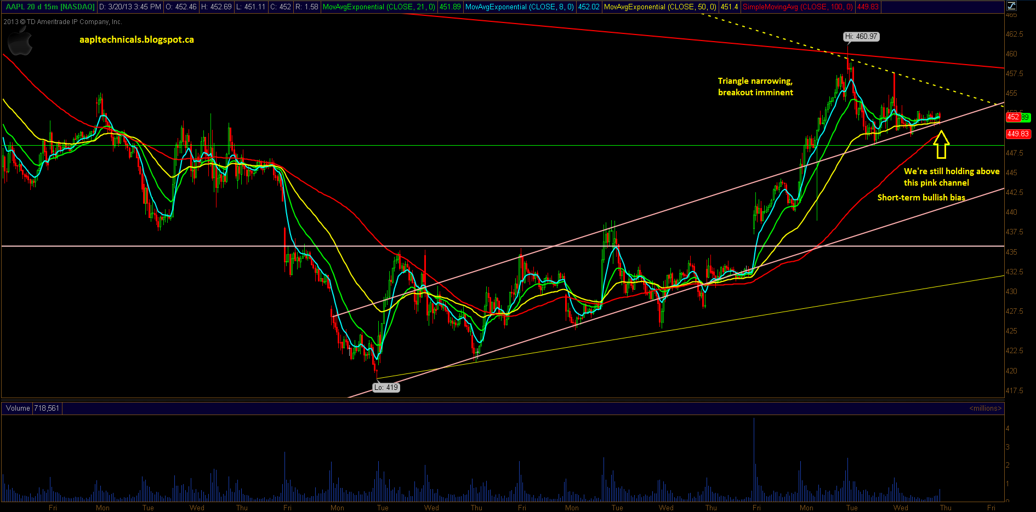Click the Volume label in lower panel
The image size is (1036, 512).
(x=18, y=408)
